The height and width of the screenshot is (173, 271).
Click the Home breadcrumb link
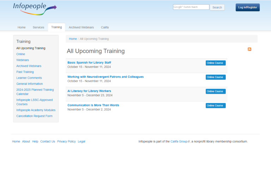click(73, 39)
